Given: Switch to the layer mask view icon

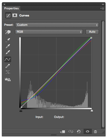Looking at the screenshot, I should (15, 15).
